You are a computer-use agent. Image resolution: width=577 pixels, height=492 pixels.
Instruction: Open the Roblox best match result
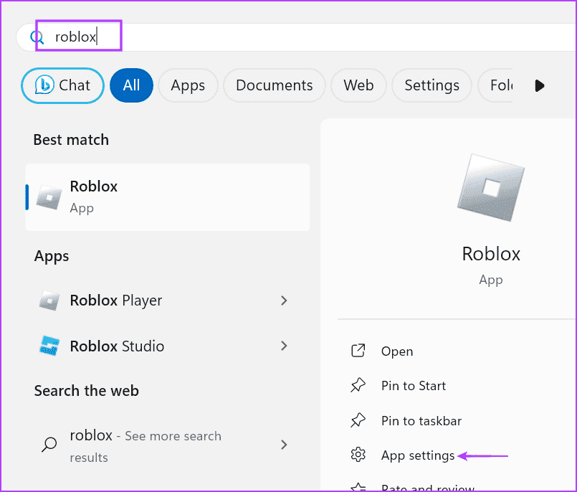(x=168, y=197)
